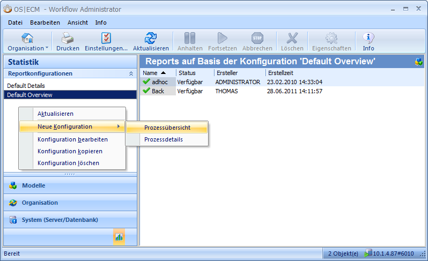
Task: Select Konfiguration löschen in context menu
Action: click(68, 163)
